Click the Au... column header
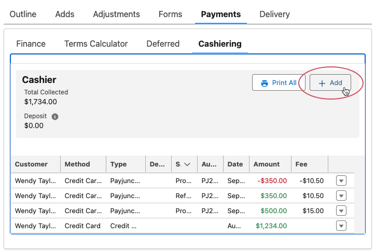 coord(209,164)
